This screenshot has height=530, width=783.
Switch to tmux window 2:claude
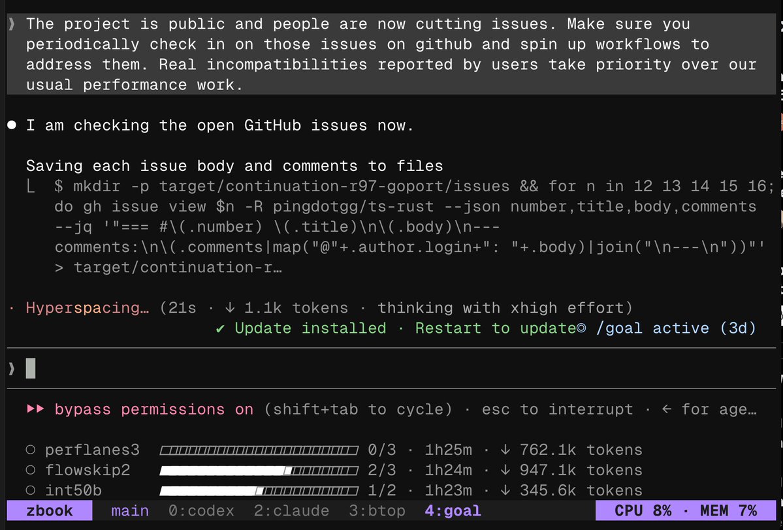(x=292, y=511)
